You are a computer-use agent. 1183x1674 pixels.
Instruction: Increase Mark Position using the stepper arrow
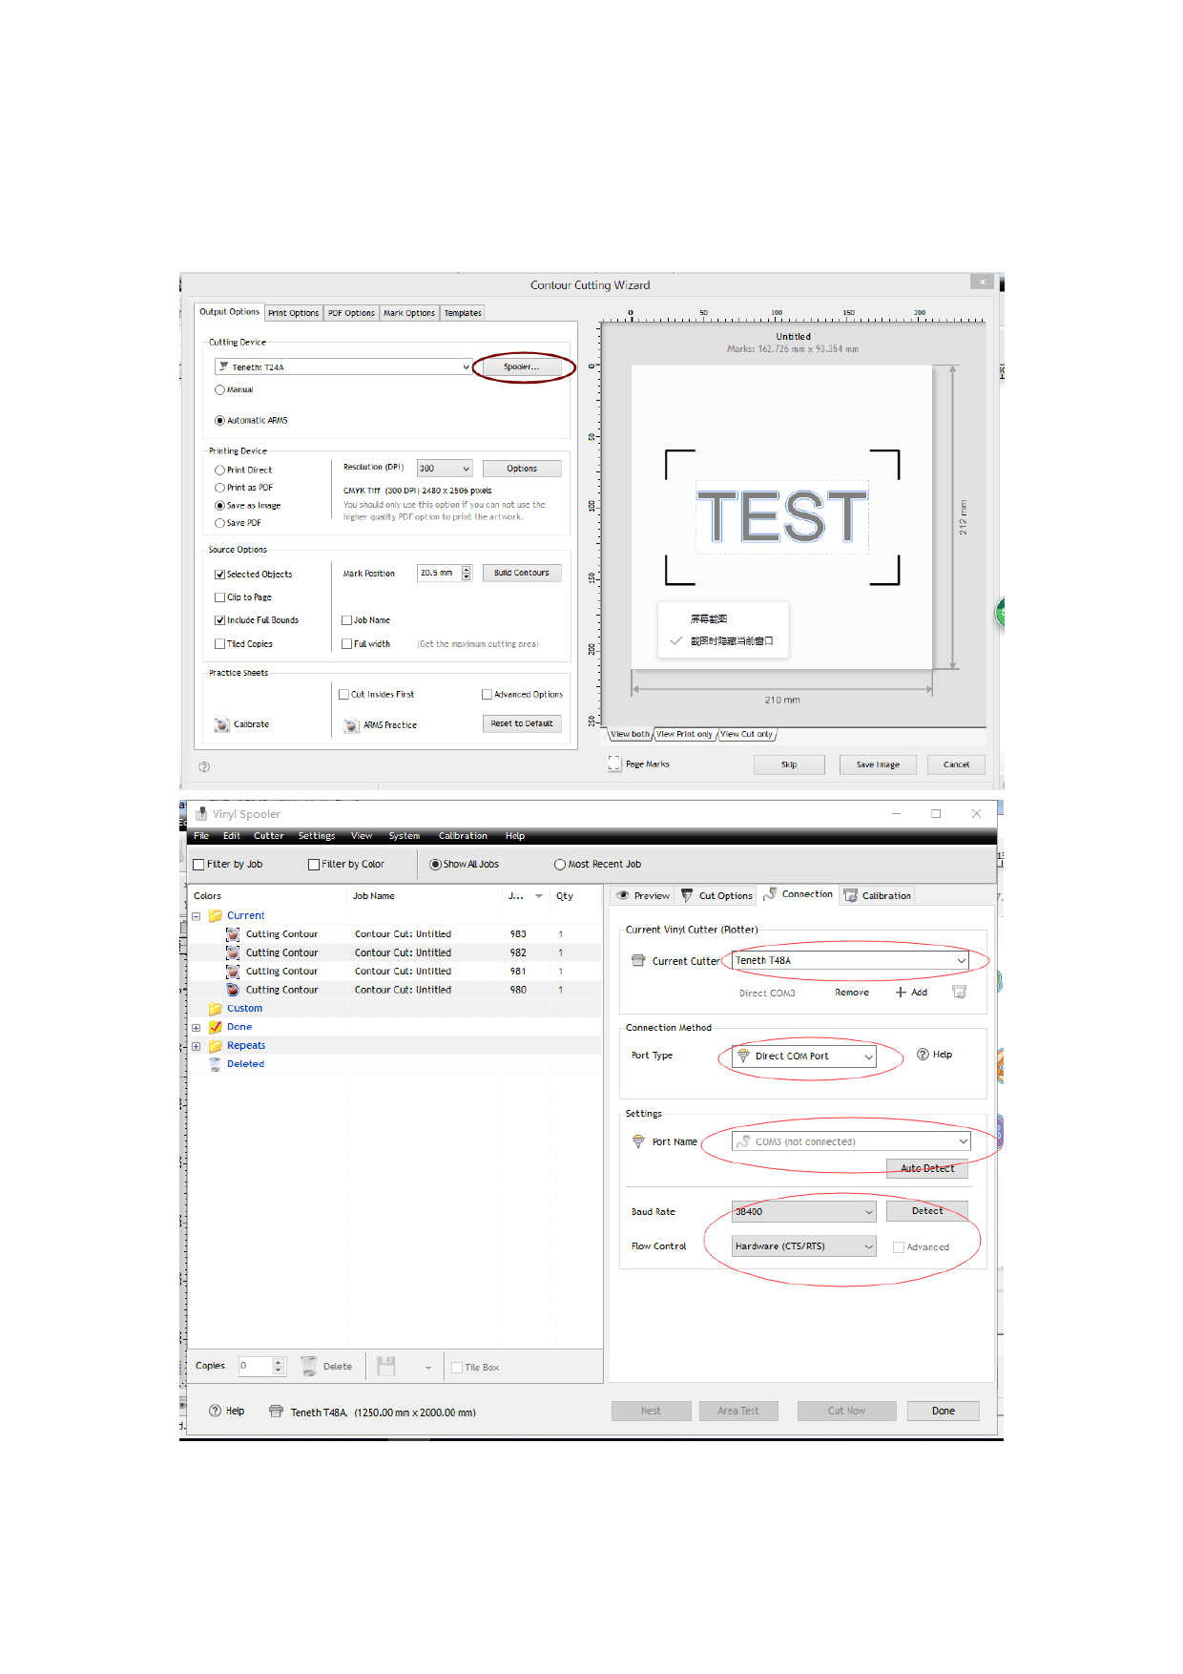(x=467, y=570)
